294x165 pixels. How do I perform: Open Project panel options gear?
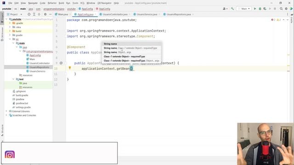[x=45, y=14]
